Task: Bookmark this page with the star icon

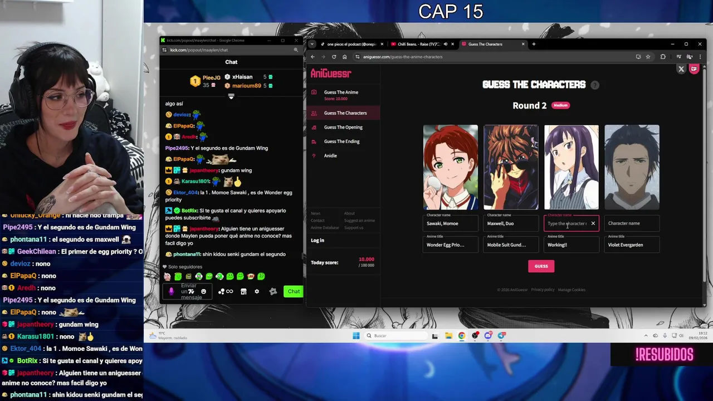Action: point(648,57)
